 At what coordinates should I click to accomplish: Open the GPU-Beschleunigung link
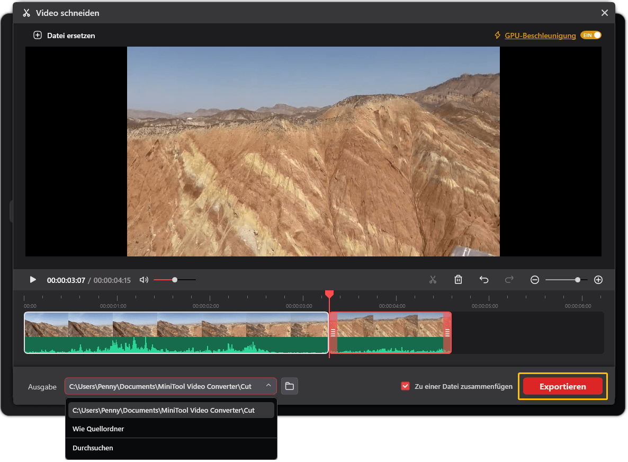click(540, 35)
